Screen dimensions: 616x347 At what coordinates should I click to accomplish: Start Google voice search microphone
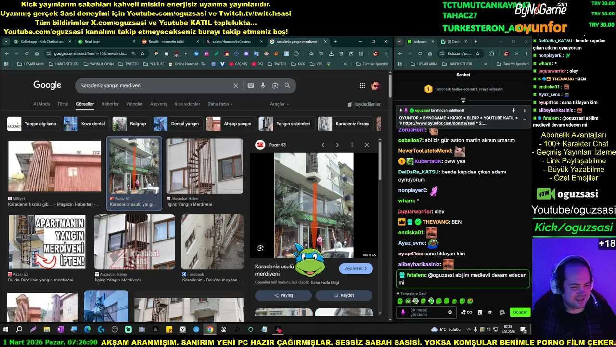[x=263, y=86]
